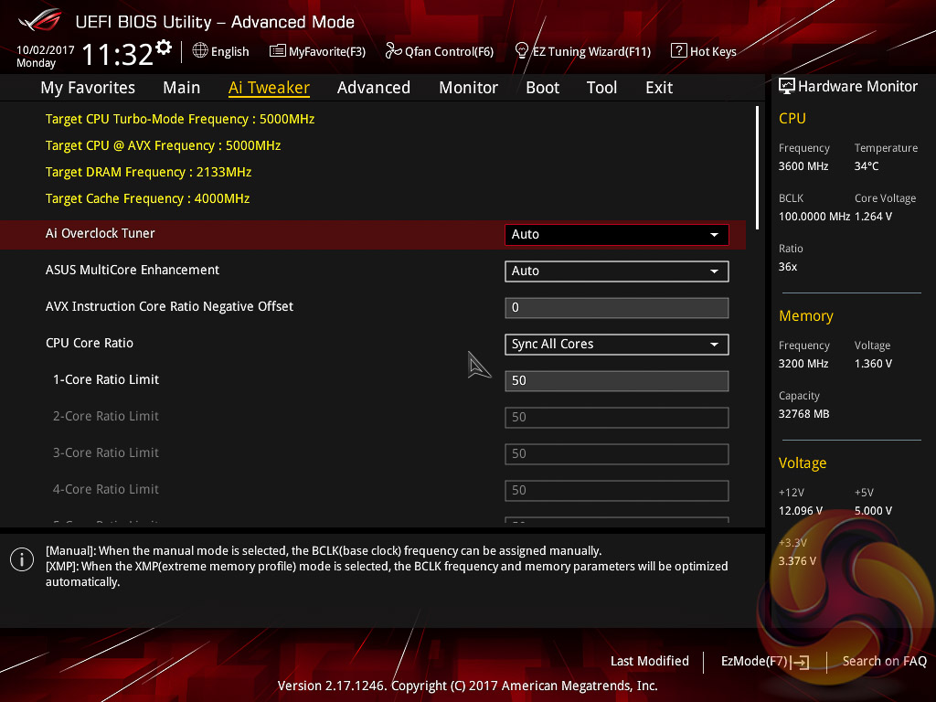Select the CPU Core Ratio label
Viewport: 936px width, 702px height.
[90, 344]
